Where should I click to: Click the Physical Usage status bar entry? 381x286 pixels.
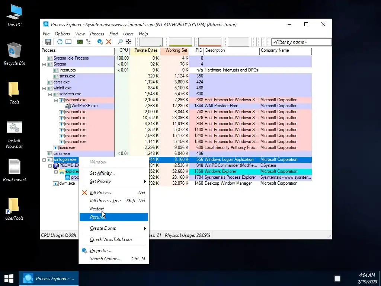tap(188, 235)
